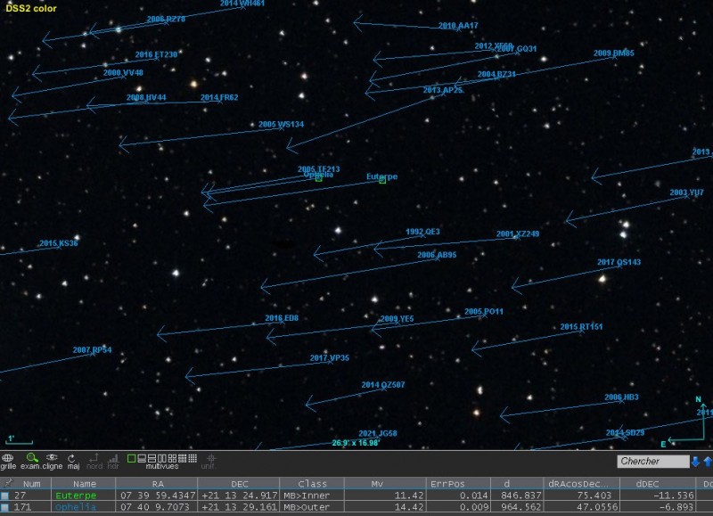Image resolution: width=713 pixels, height=516 pixels.
Task: Sort table by the Mv column header
Action: (x=376, y=484)
